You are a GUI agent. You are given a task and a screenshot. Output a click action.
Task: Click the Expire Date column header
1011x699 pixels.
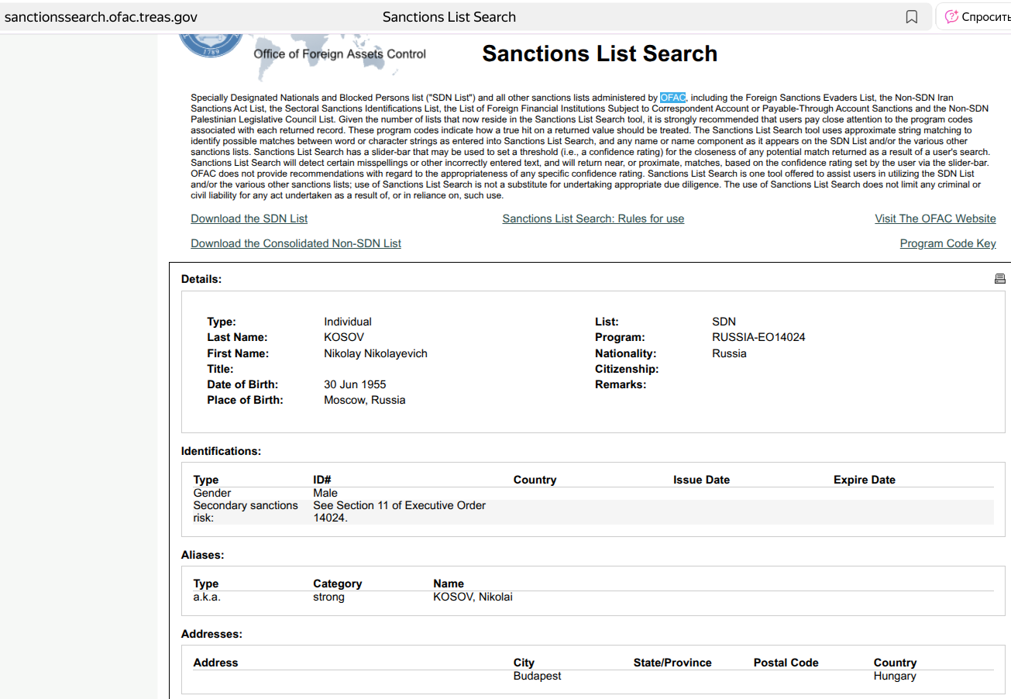pyautogui.click(x=864, y=480)
